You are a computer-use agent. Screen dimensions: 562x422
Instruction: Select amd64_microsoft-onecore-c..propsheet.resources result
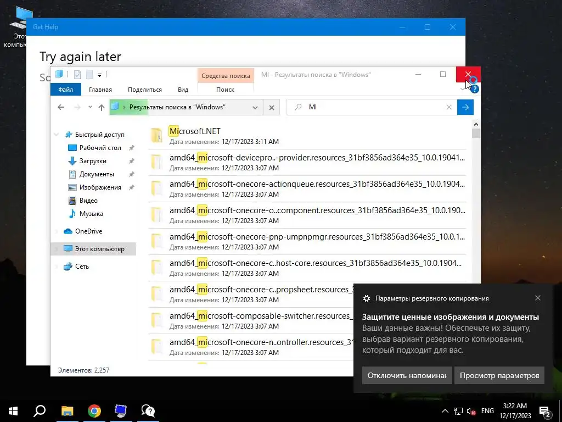pos(251,295)
